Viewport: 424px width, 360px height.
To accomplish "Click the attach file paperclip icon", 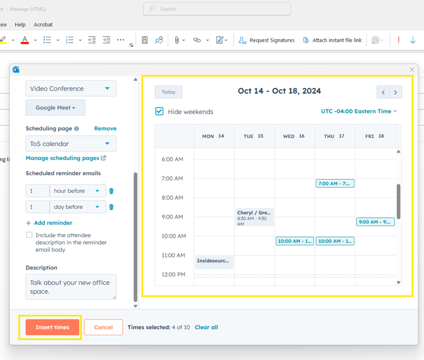I will [x=177, y=40].
